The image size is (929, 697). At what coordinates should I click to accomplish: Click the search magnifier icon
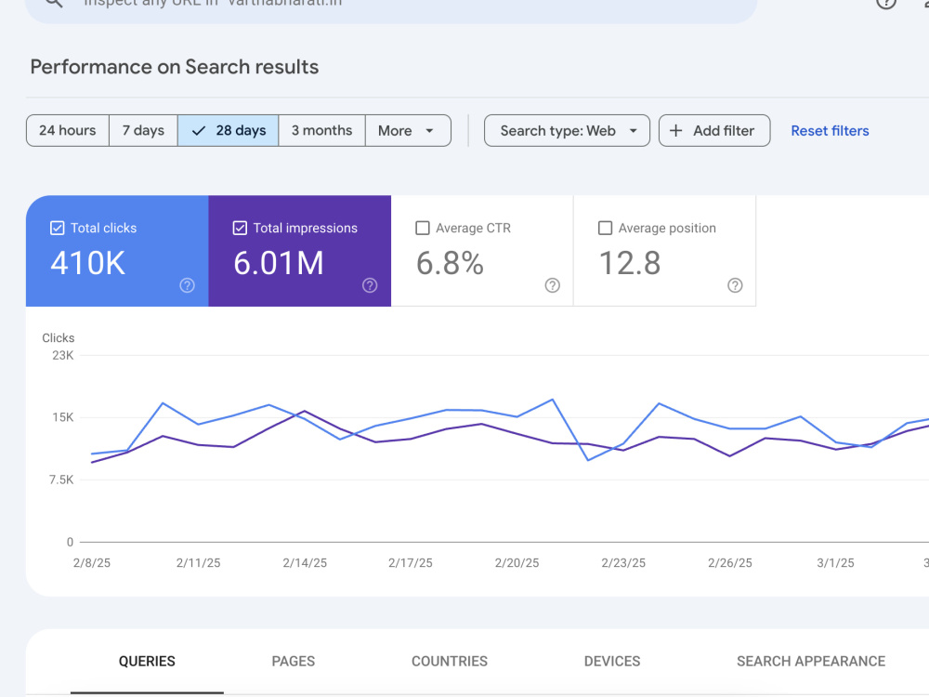(x=54, y=3)
